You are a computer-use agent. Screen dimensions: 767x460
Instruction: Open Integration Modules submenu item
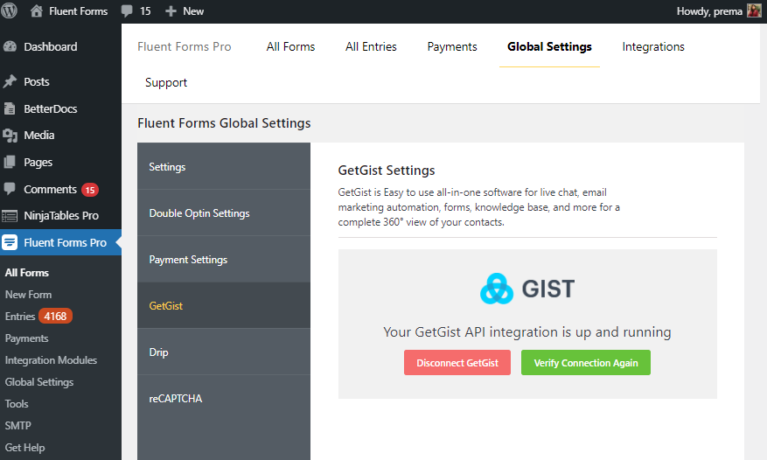tap(51, 360)
